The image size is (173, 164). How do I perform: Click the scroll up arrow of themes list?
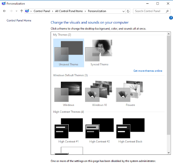[169, 34]
